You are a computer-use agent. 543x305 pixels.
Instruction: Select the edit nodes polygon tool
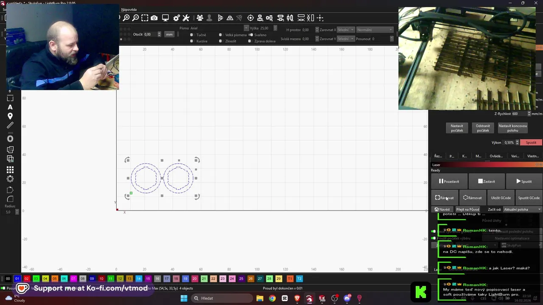coord(10,190)
